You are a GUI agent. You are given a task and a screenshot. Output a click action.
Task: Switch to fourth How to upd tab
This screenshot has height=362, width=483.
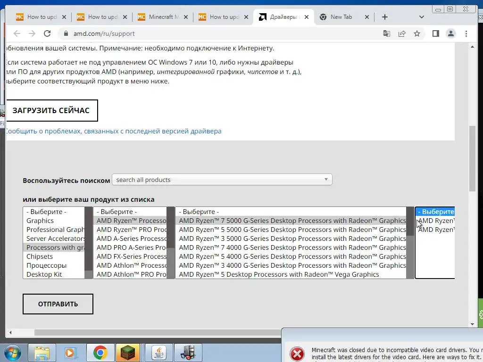tap(223, 17)
